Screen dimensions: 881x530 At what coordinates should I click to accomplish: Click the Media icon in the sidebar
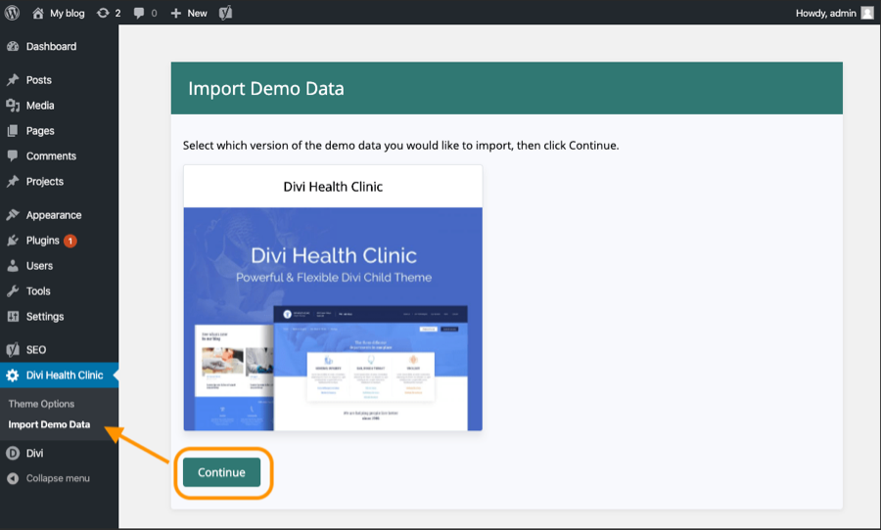13,105
